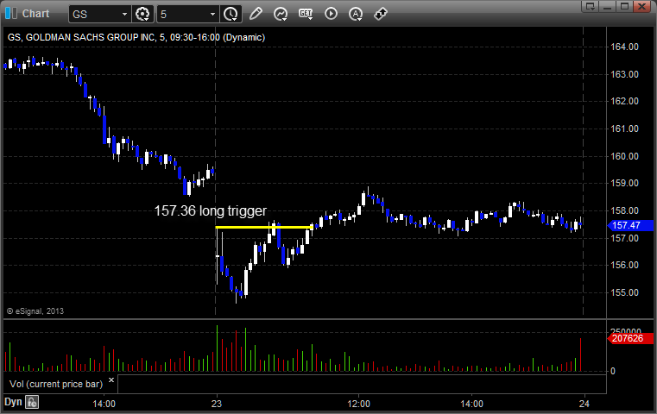Click the 155.00 price axis label
The height and width of the screenshot is (414, 657).
click(x=624, y=292)
